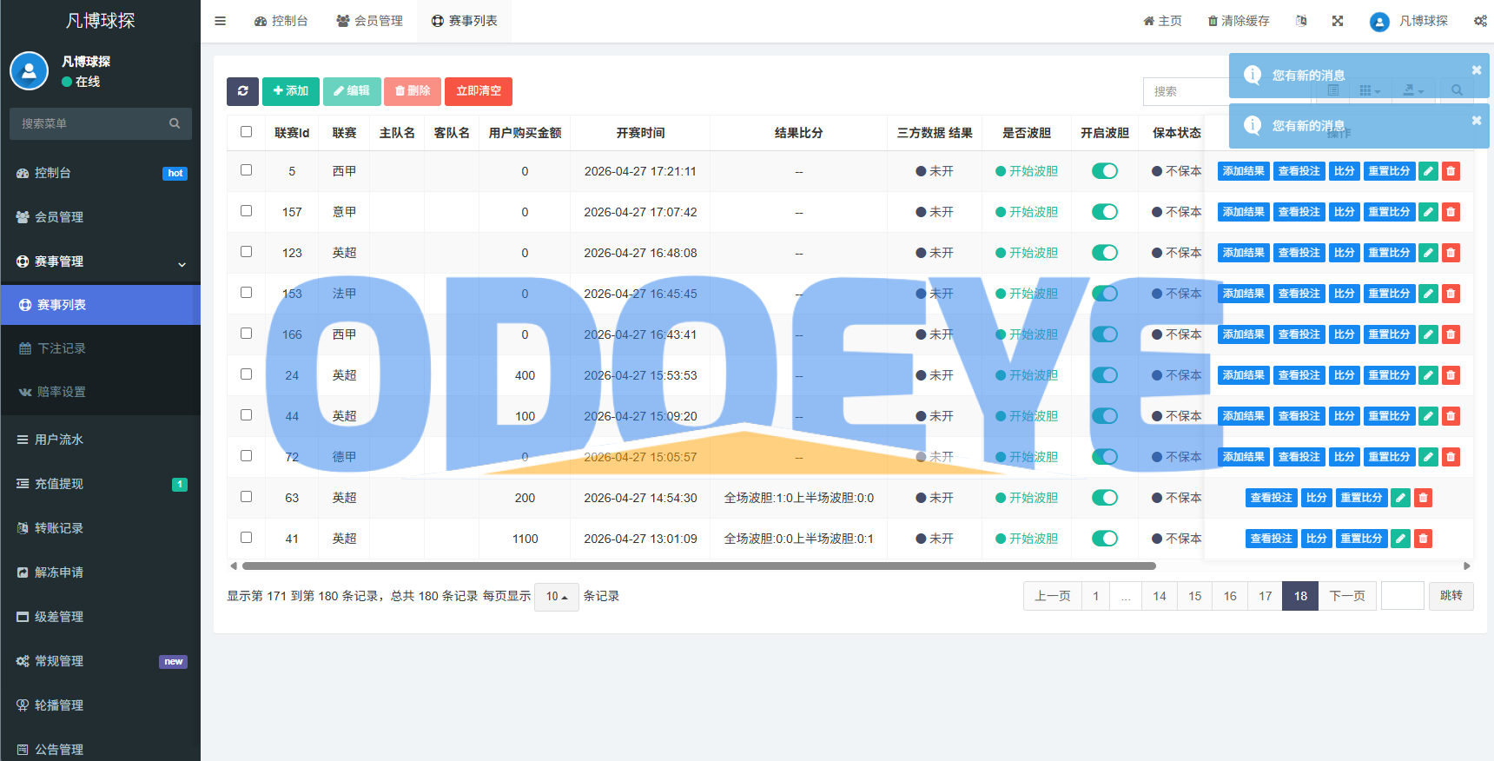Viewport: 1494px width, 761px height.
Task: Click the hamburger menu toggle icon
Action: [221, 21]
